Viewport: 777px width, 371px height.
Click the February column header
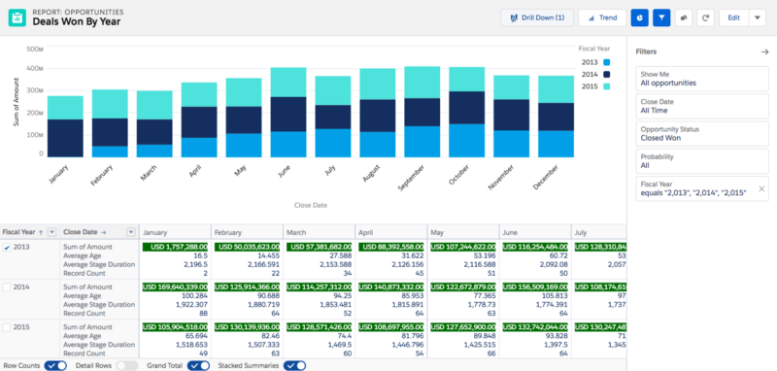click(248, 232)
